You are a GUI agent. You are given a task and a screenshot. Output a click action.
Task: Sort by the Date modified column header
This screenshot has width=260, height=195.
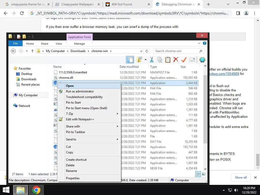[129, 67]
